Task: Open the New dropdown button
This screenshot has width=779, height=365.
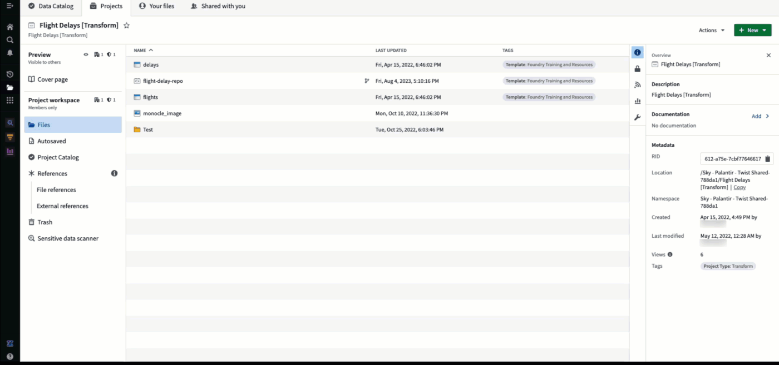Action: pos(752,31)
